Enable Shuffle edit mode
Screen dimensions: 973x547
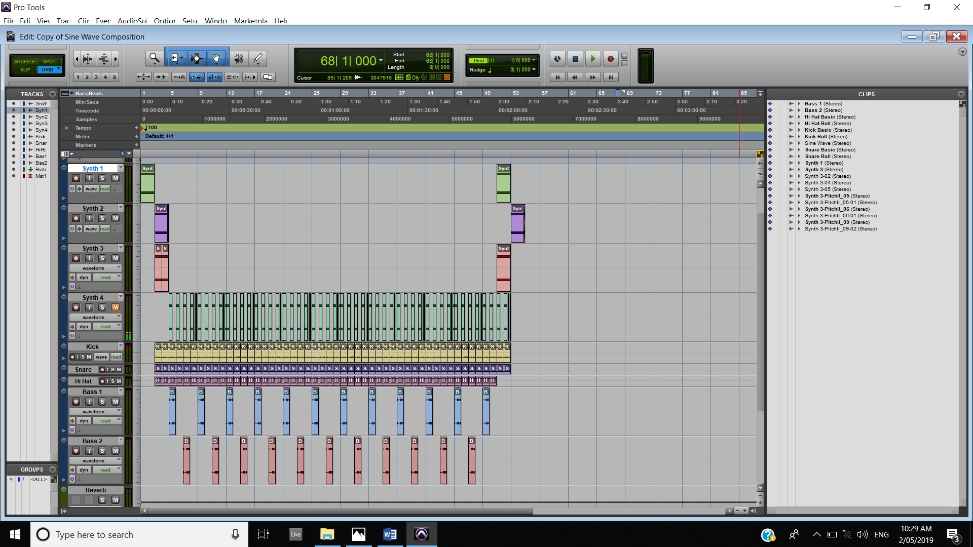point(24,61)
